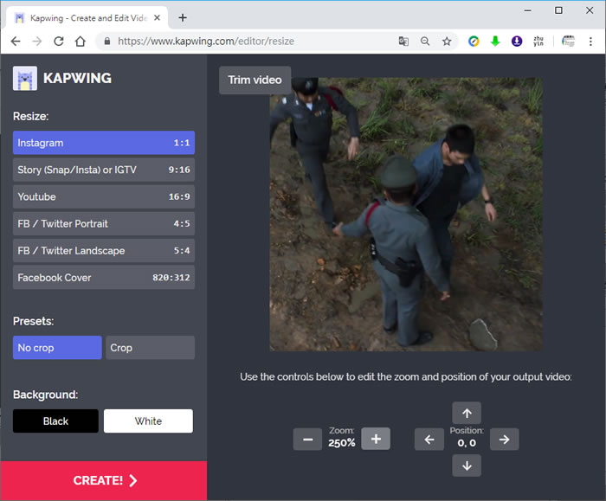Reload the page in browser
This screenshot has height=501, width=606.
coord(59,41)
